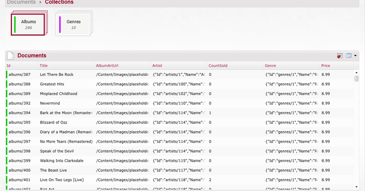Select the title No More Tears (Remastered)
Viewport: 365px width, 191px height.
[x=67, y=141]
